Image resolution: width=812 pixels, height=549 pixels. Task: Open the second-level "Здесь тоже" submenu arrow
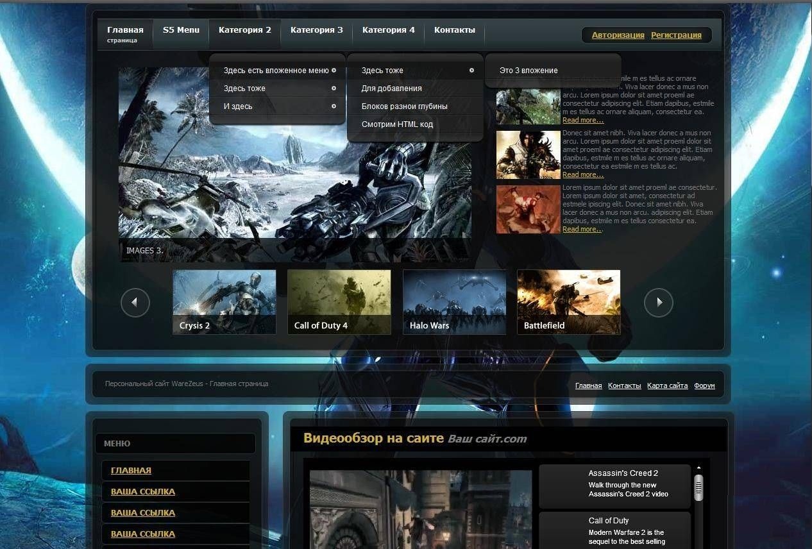[x=472, y=71]
